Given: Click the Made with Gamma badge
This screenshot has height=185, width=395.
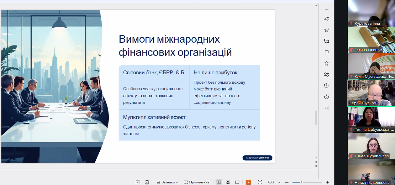Looking at the screenshot, I should [x=257, y=158].
